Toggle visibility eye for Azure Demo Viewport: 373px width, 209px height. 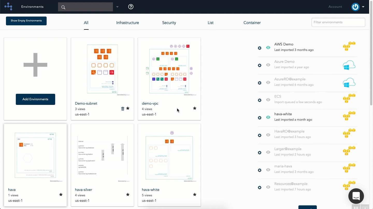pyautogui.click(x=268, y=65)
